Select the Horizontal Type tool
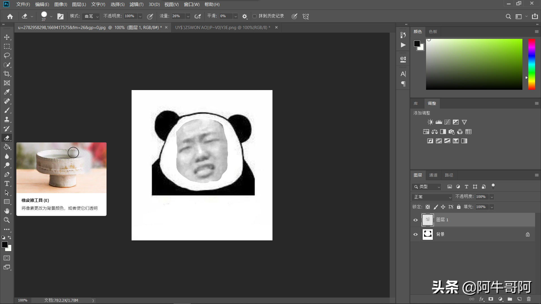 tap(7, 184)
